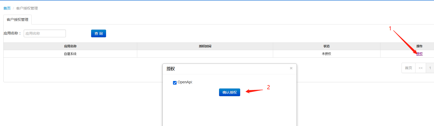
Task: Go to the 首页 breadcrumb link
Action: (x=7, y=8)
